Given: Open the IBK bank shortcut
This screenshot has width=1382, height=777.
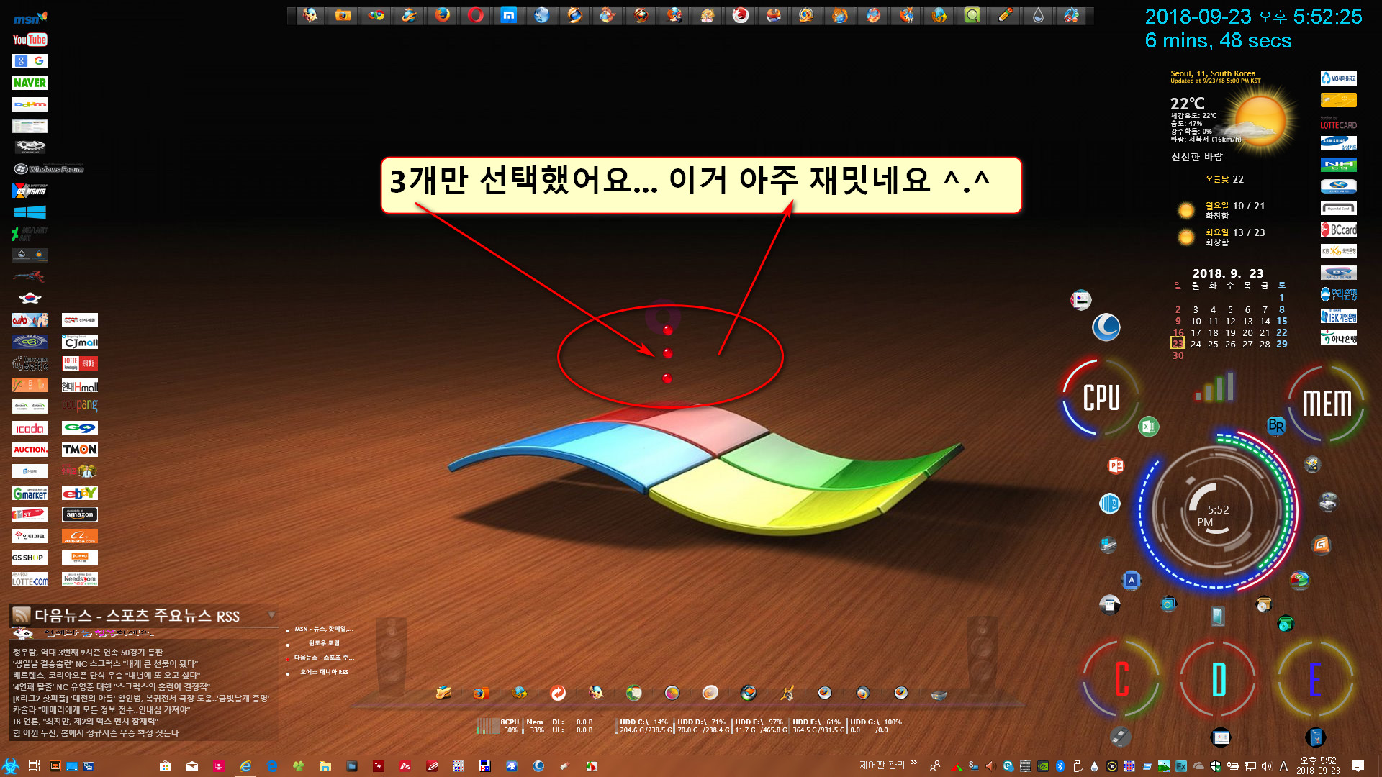Looking at the screenshot, I should [1338, 316].
